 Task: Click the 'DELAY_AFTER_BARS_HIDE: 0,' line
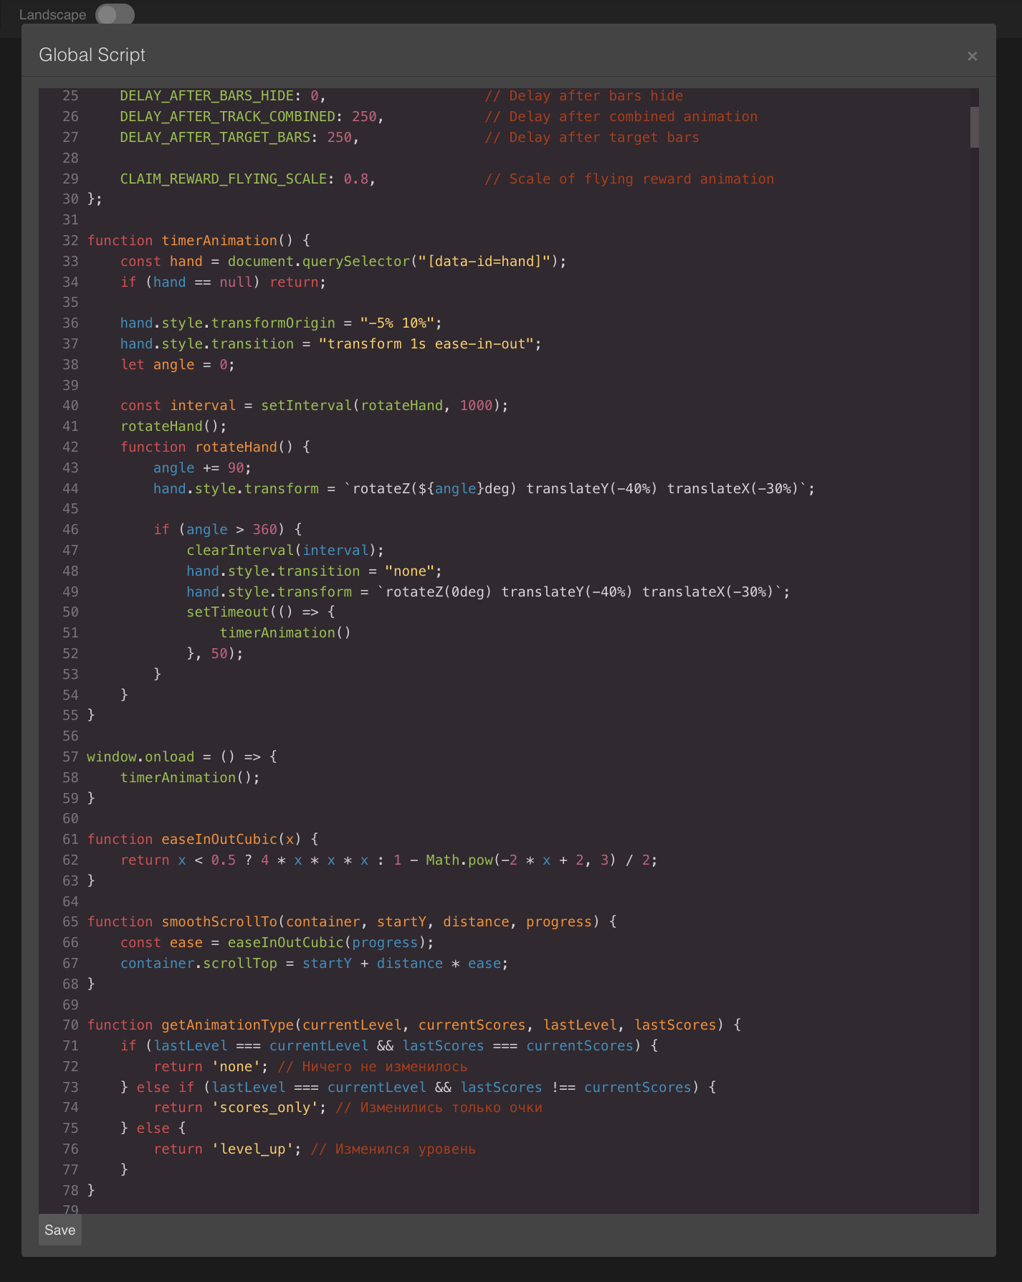(223, 95)
